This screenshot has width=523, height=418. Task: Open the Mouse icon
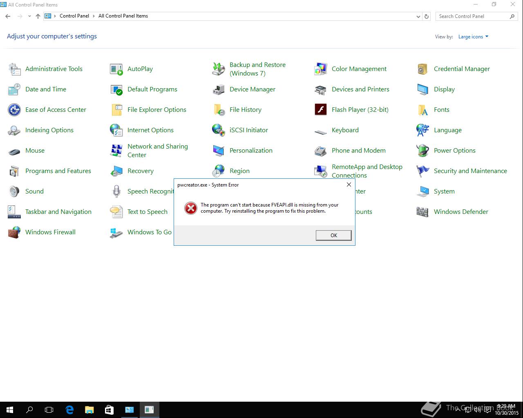pos(15,151)
